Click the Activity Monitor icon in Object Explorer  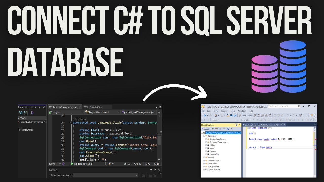click(x=231, y=129)
